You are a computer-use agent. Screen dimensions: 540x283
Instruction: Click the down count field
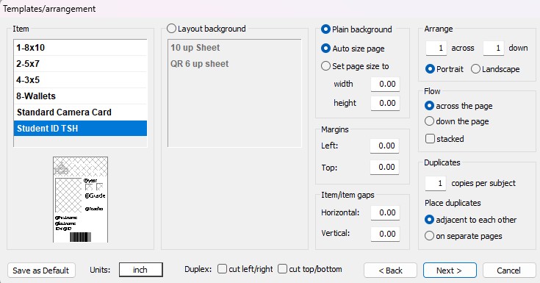pos(494,48)
